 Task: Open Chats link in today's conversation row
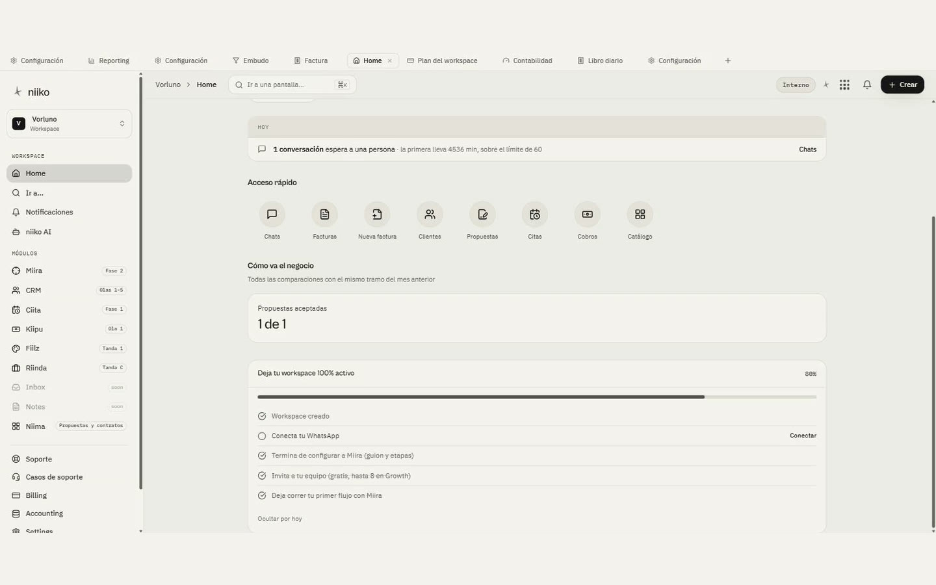tap(807, 149)
